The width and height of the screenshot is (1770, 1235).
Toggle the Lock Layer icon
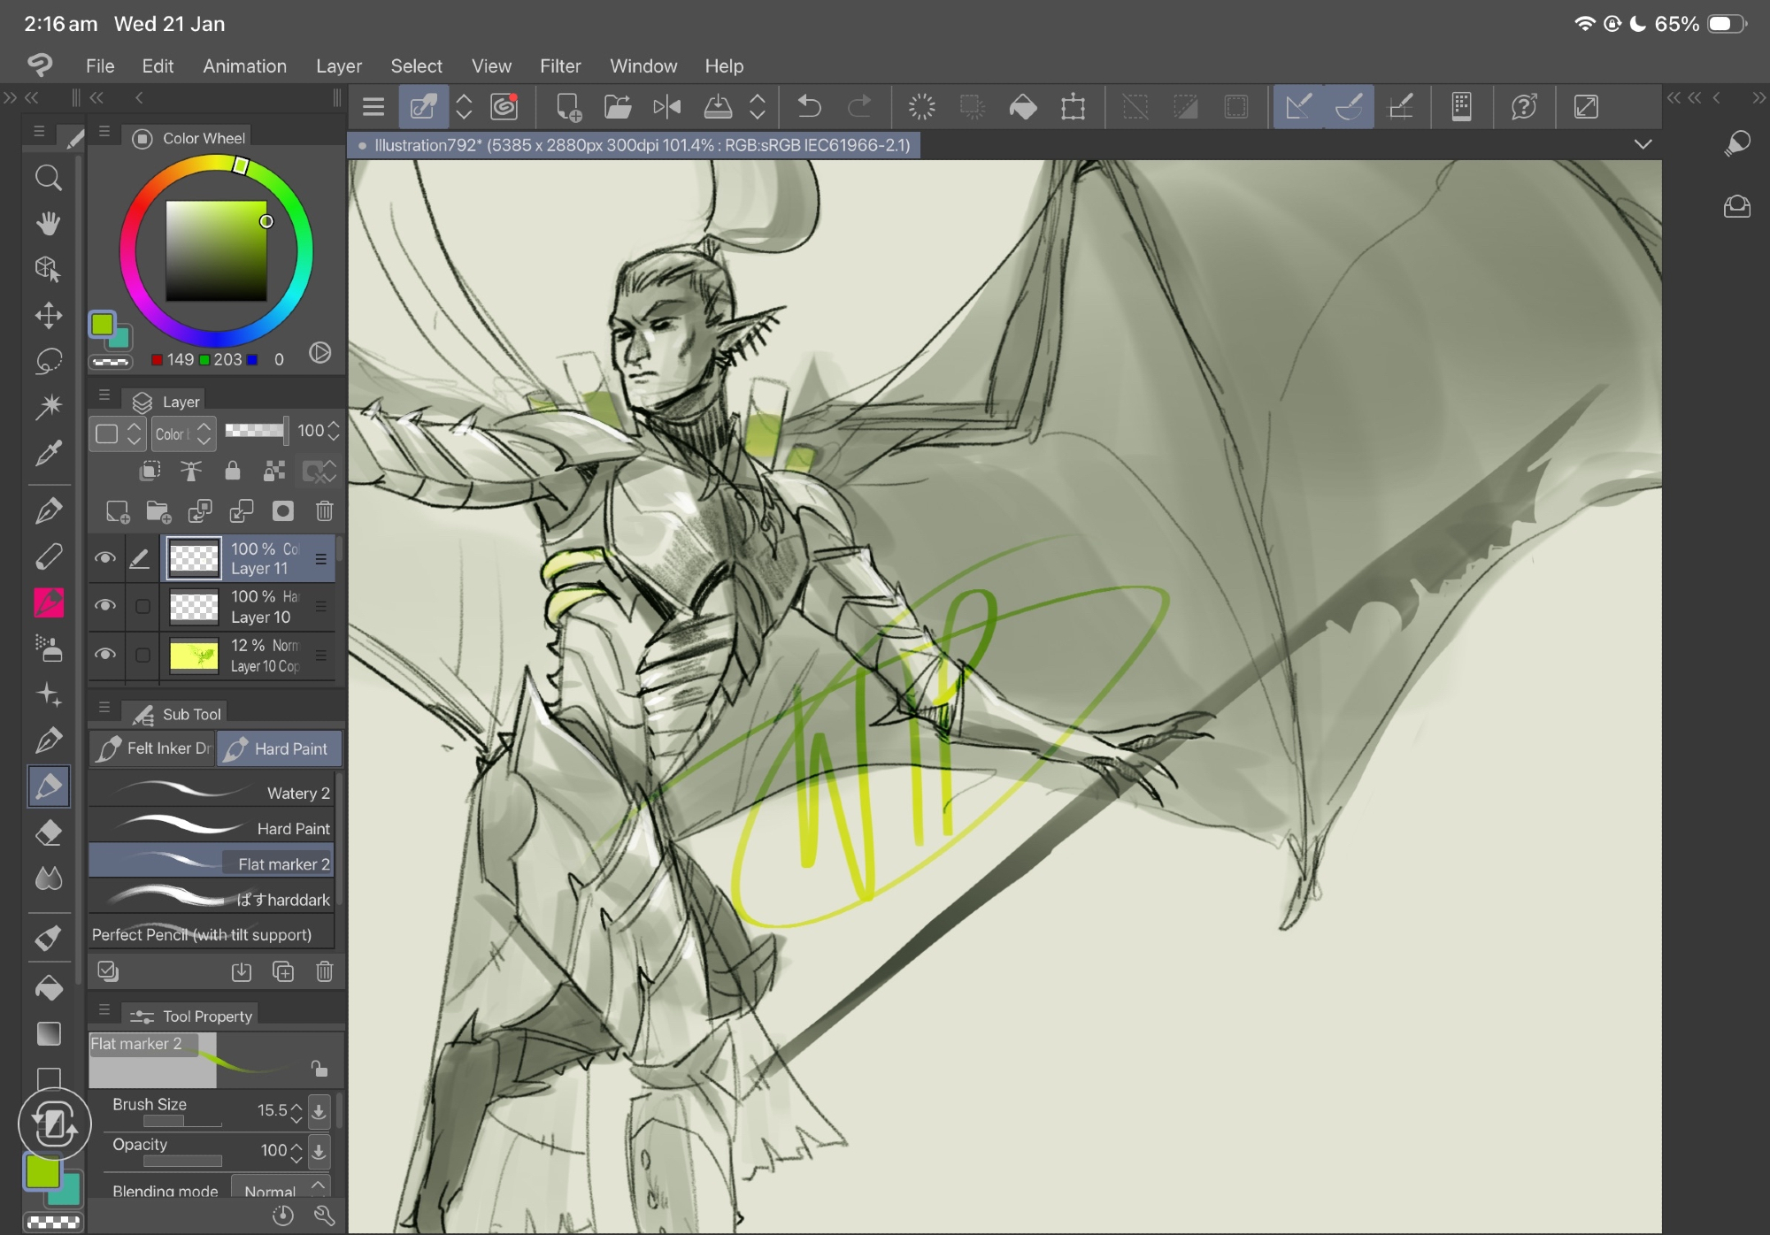[232, 471]
